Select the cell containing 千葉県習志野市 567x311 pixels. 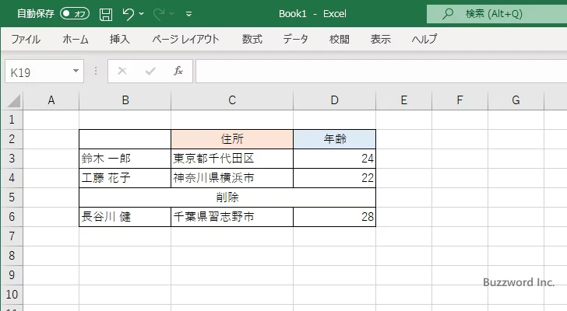232,217
